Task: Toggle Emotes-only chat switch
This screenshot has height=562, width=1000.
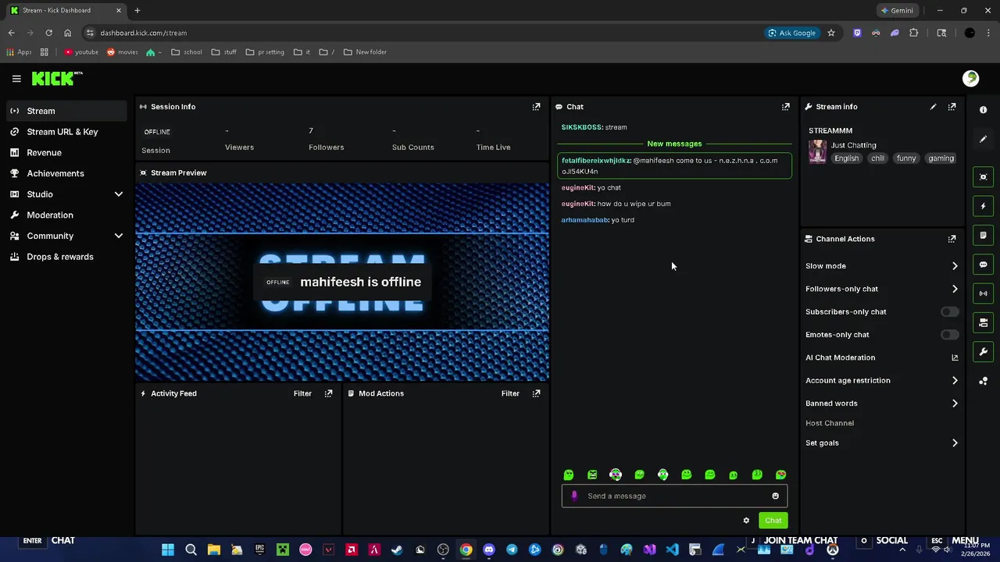Action: [949, 335]
